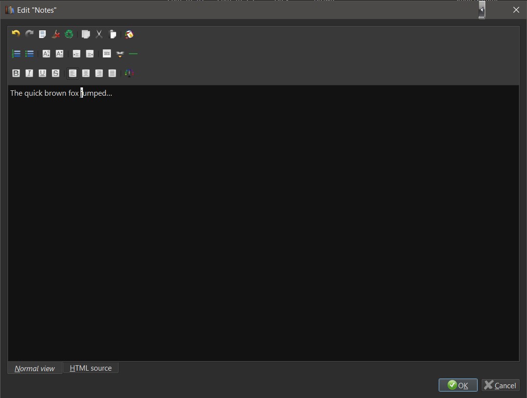
Task: Center align the text
Action: pos(86,73)
